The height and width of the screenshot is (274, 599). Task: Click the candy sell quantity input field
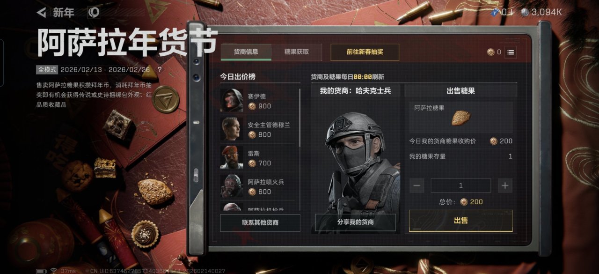(x=461, y=185)
